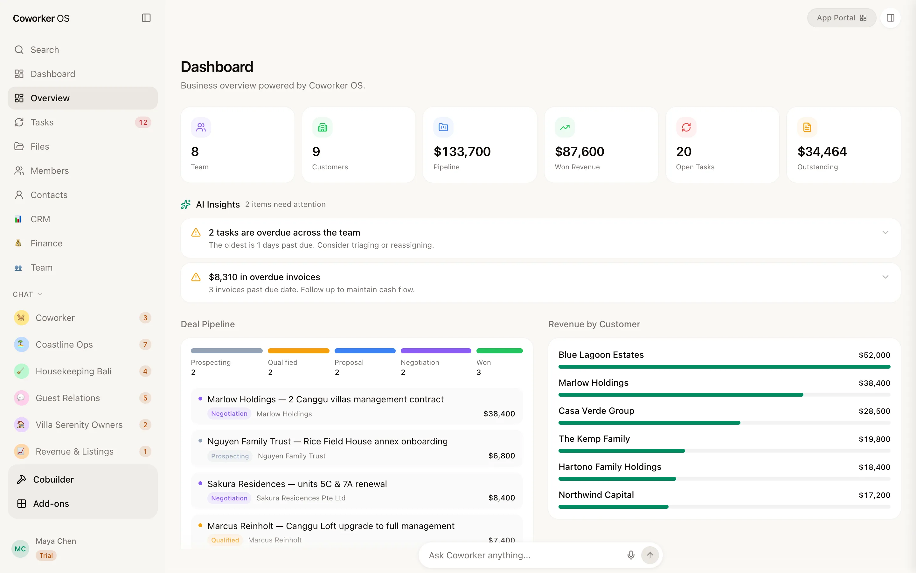The height and width of the screenshot is (573, 916).
Task: Click the purple Negotiation stage bar
Action: [x=436, y=351]
